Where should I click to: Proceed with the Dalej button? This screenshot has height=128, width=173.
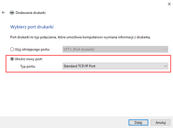pyautogui.click(x=138, y=123)
